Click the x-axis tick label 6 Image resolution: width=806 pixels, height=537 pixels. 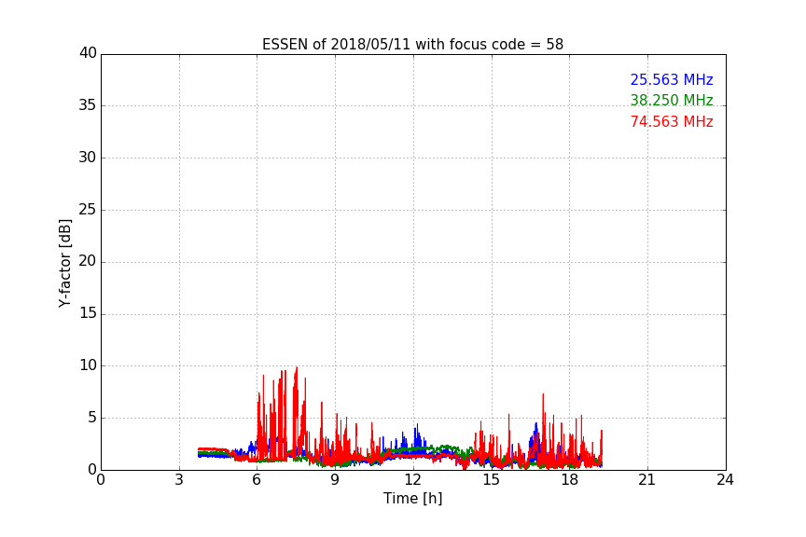[x=257, y=480]
